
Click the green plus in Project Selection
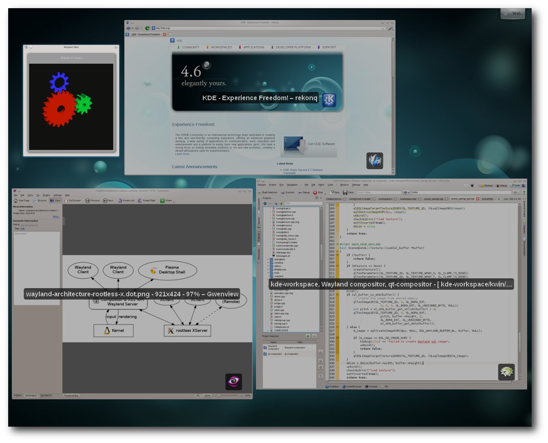(x=308, y=336)
